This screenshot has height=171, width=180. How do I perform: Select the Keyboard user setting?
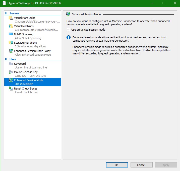(20, 64)
